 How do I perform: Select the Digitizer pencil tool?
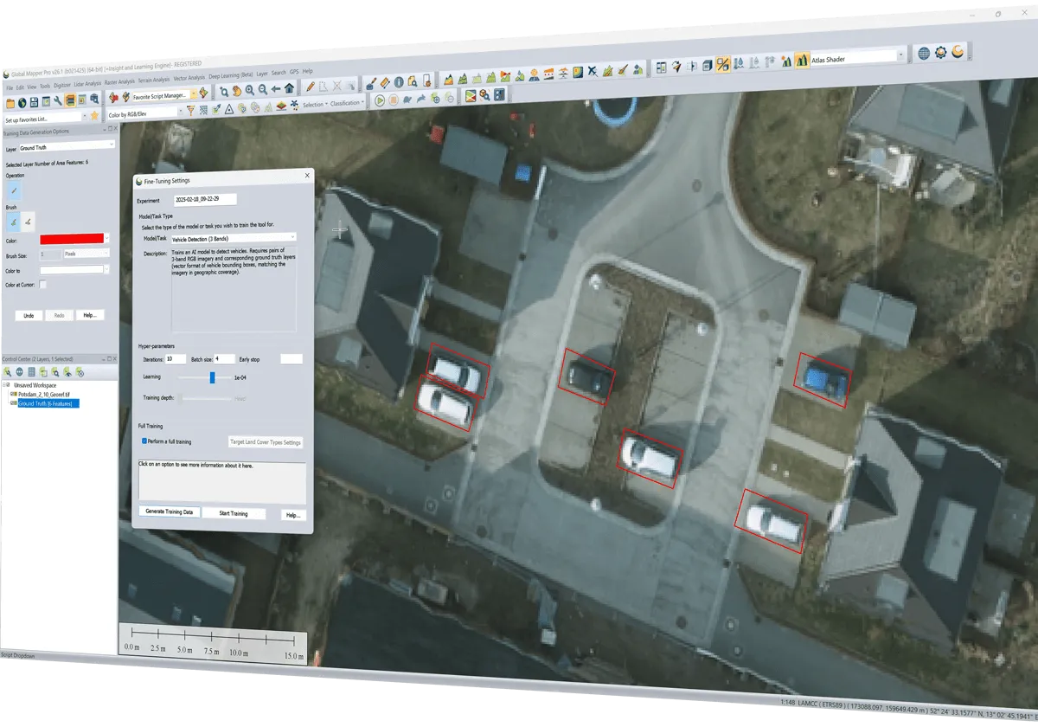(x=310, y=87)
